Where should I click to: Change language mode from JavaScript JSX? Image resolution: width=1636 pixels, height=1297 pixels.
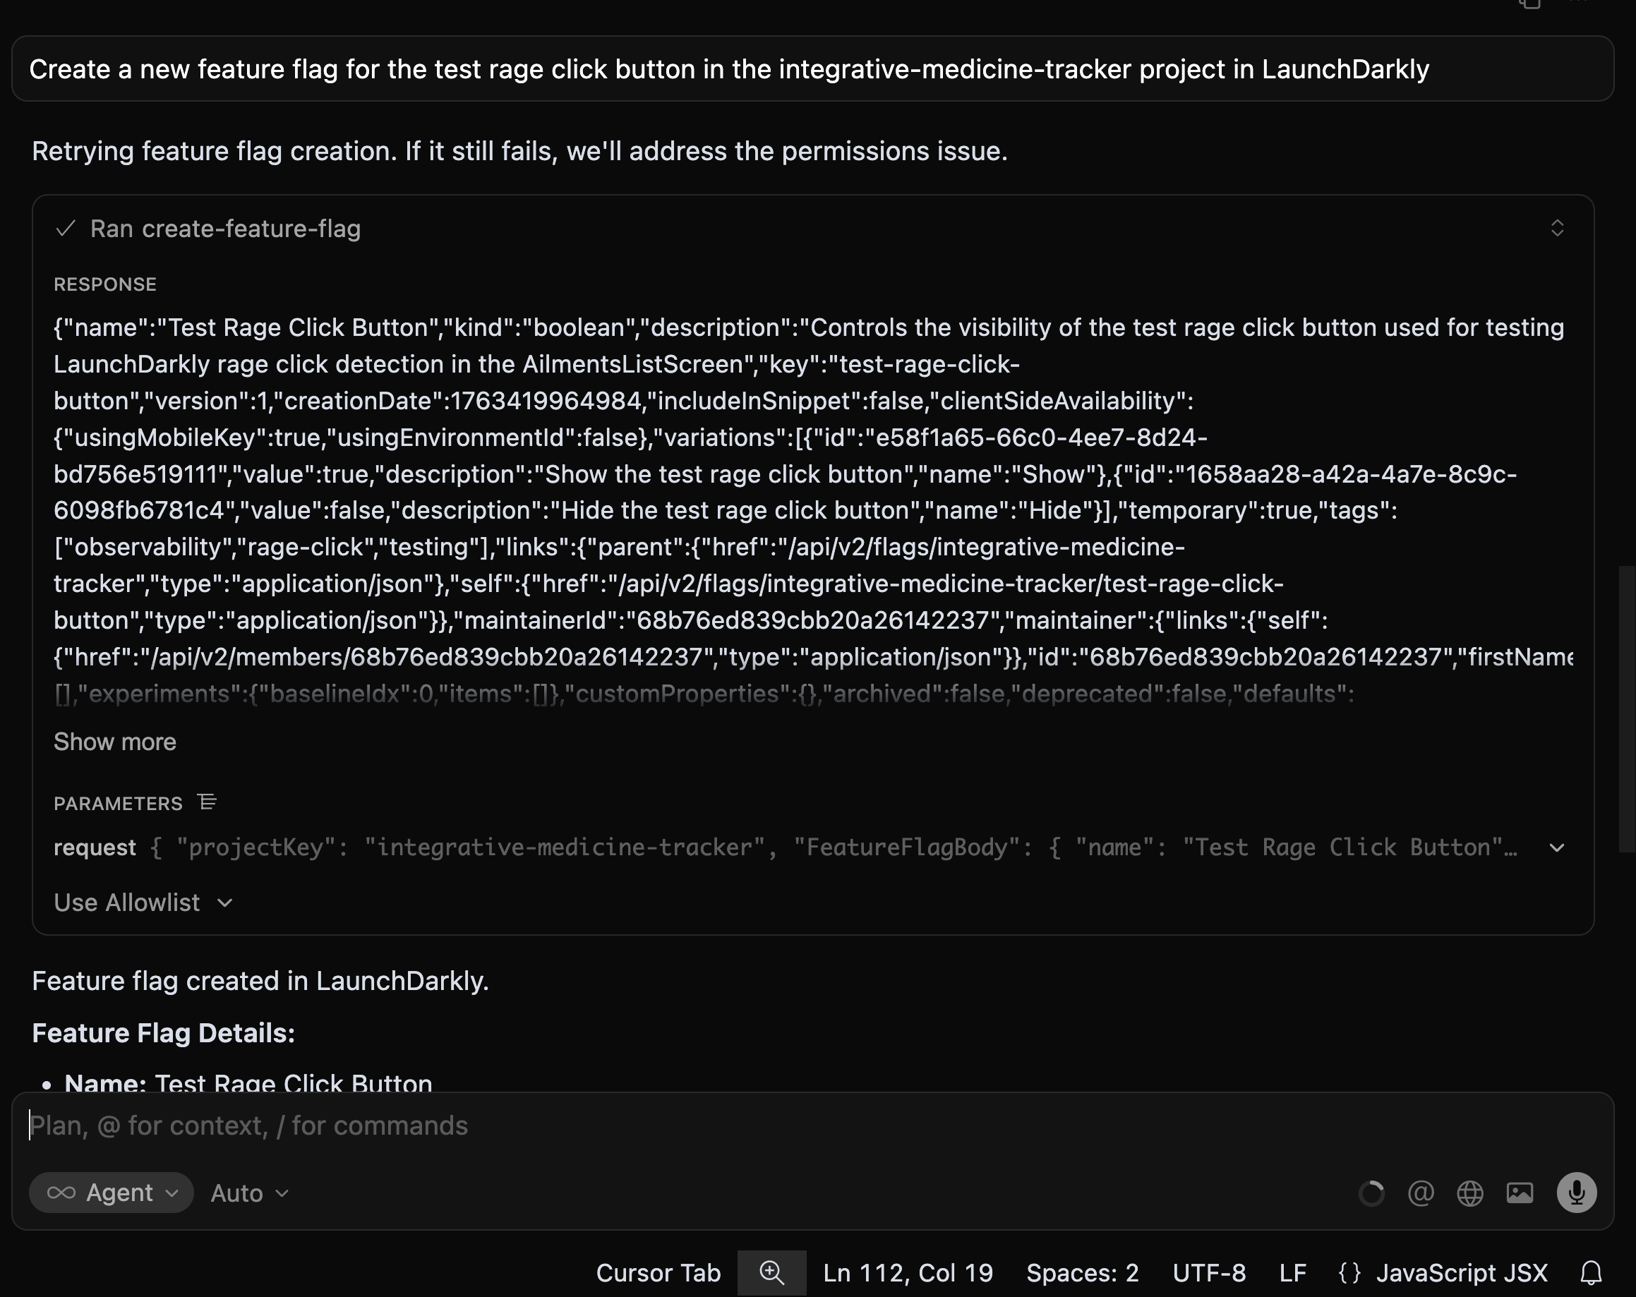coord(1462,1273)
